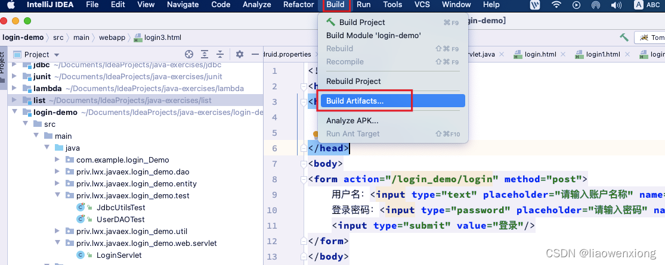The height and width of the screenshot is (265, 665).
Task: Switch to the login.html editor tab
Action: point(540,54)
